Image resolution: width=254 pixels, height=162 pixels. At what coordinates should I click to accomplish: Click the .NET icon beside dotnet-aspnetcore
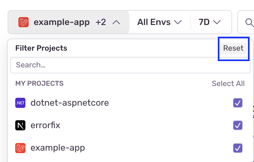pyautogui.click(x=20, y=103)
